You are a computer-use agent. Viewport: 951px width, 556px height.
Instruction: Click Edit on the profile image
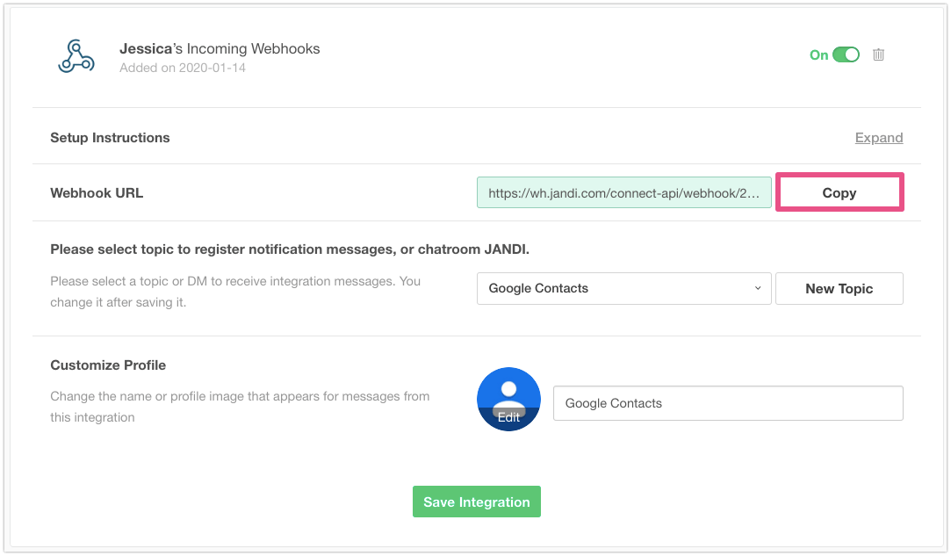[x=509, y=418]
